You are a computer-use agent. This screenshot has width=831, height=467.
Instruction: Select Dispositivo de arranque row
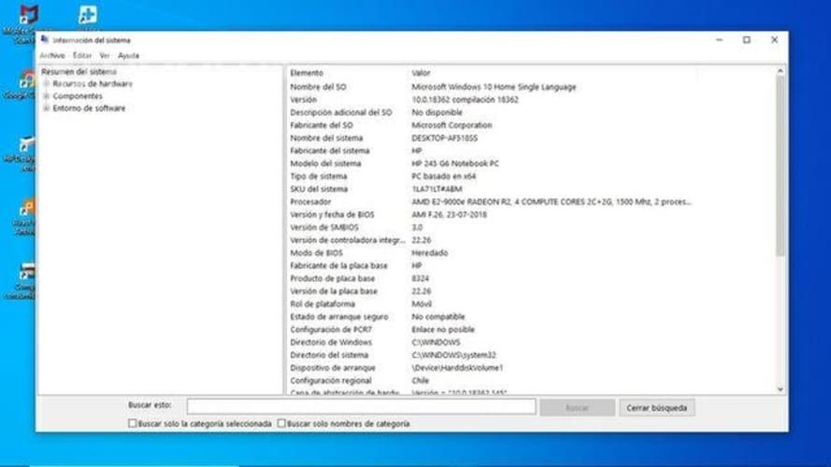532,367
